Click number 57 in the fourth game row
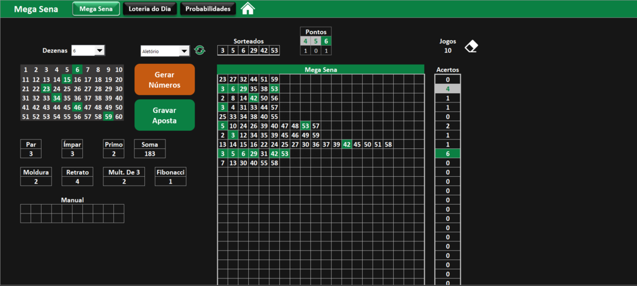Screen dimensions: 637x286 [x=274, y=107]
